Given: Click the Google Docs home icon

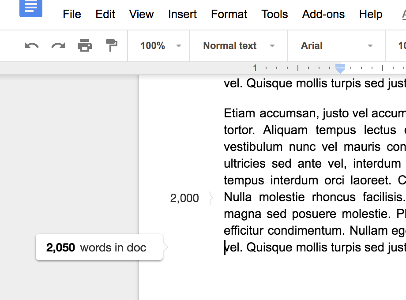Looking at the screenshot, I should point(31,8).
